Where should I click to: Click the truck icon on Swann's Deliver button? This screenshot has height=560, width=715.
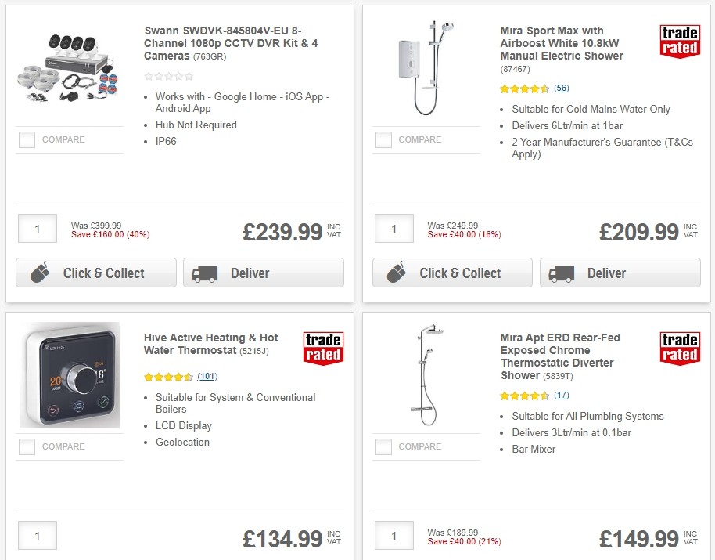point(206,273)
